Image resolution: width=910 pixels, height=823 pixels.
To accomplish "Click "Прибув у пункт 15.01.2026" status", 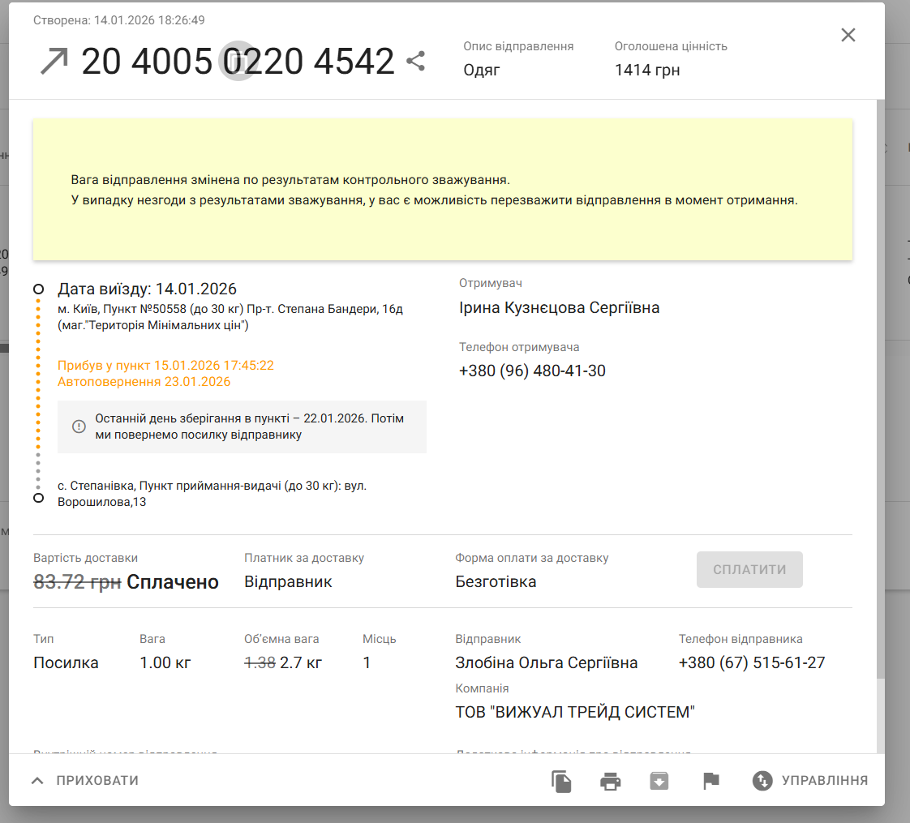I will tap(165, 366).
